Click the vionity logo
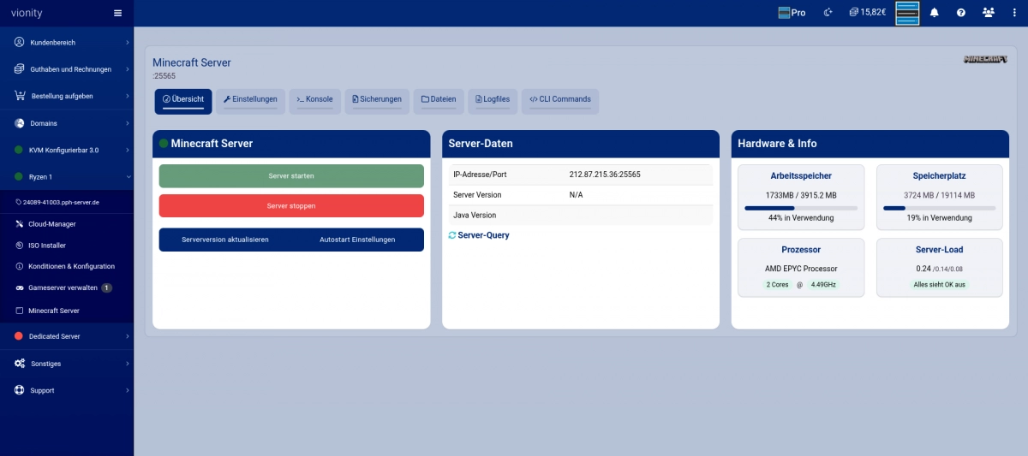Image resolution: width=1028 pixels, height=456 pixels. (27, 14)
